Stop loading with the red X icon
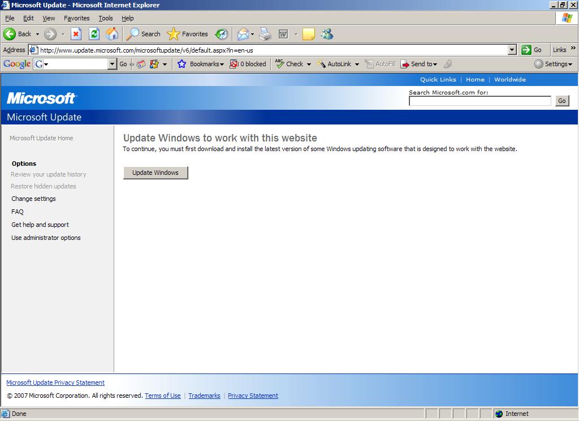The image size is (579, 421). tap(76, 34)
